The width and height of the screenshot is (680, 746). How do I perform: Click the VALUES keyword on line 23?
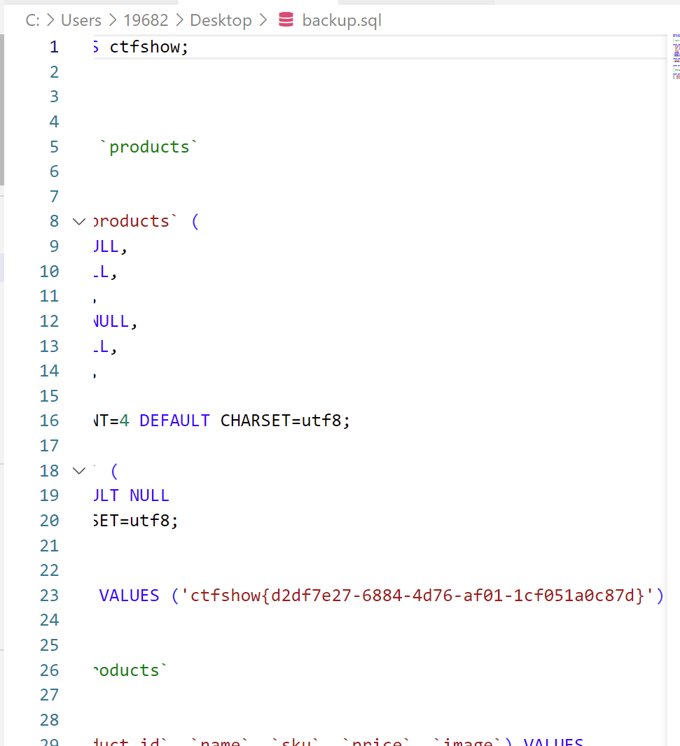(130, 596)
